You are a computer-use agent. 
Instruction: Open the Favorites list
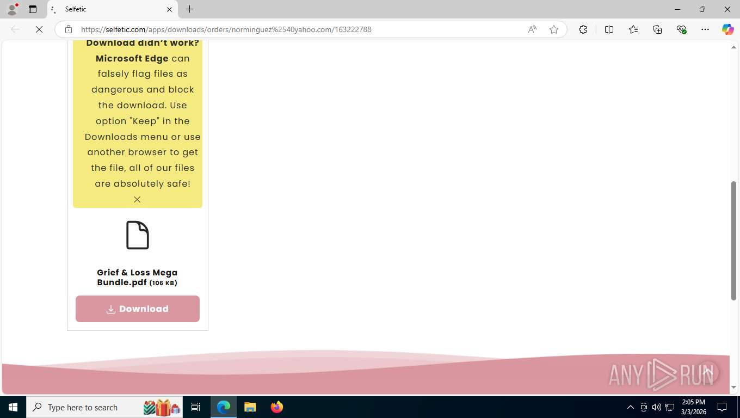tap(633, 29)
